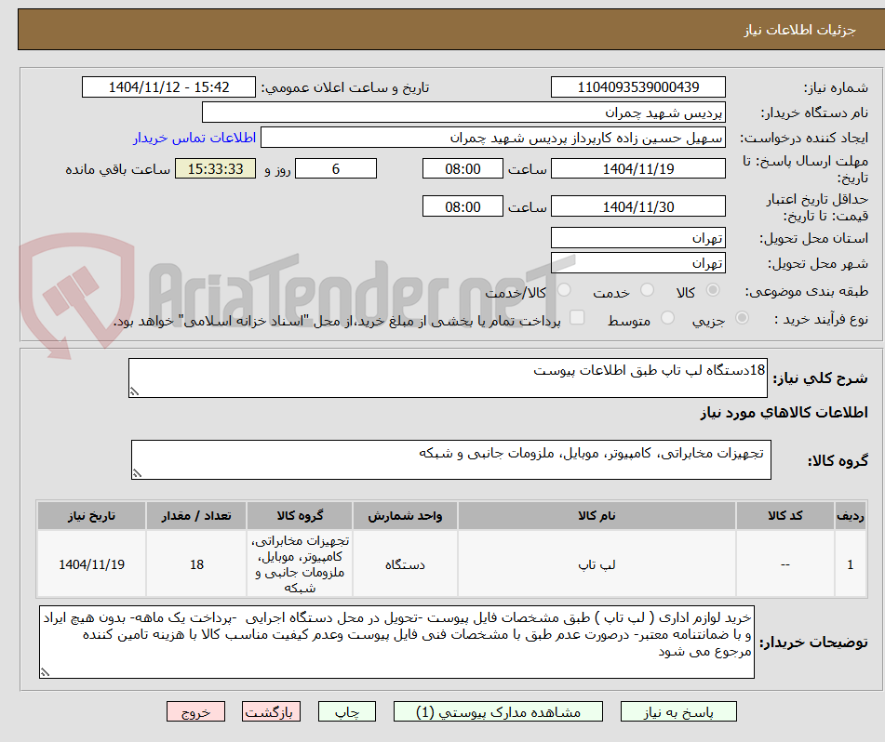The height and width of the screenshot is (742, 885).
Task: Toggle the اسناد خزانه اسلامی payment checkbox
Action: tap(577, 317)
